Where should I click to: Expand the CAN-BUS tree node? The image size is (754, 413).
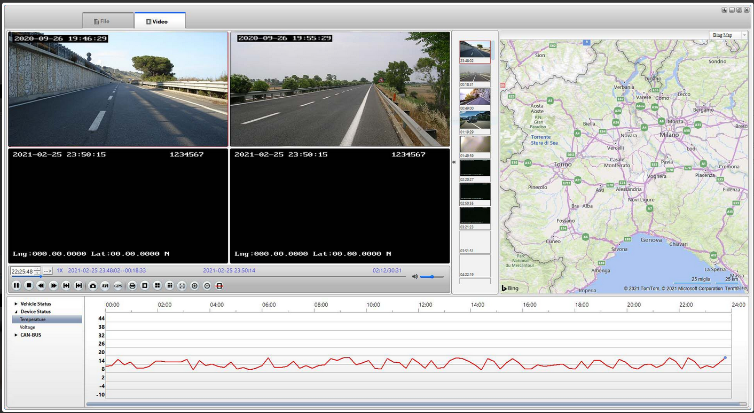[x=16, y=335]
